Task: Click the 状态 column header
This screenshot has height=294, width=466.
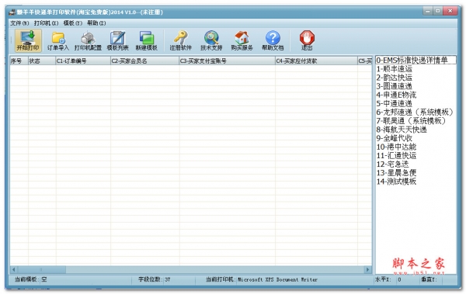Action: 42,61
